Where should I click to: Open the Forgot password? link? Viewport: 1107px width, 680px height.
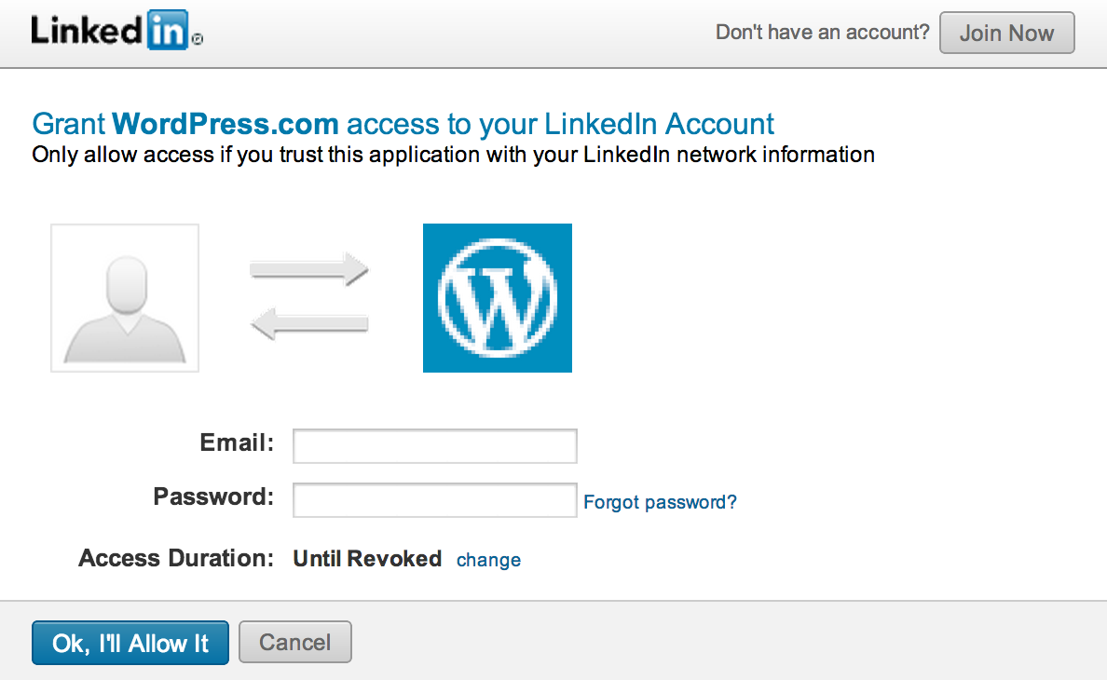(660, 502)
